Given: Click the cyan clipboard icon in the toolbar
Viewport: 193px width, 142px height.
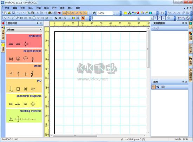Looking at the screenshot, I should click(151, 13).
